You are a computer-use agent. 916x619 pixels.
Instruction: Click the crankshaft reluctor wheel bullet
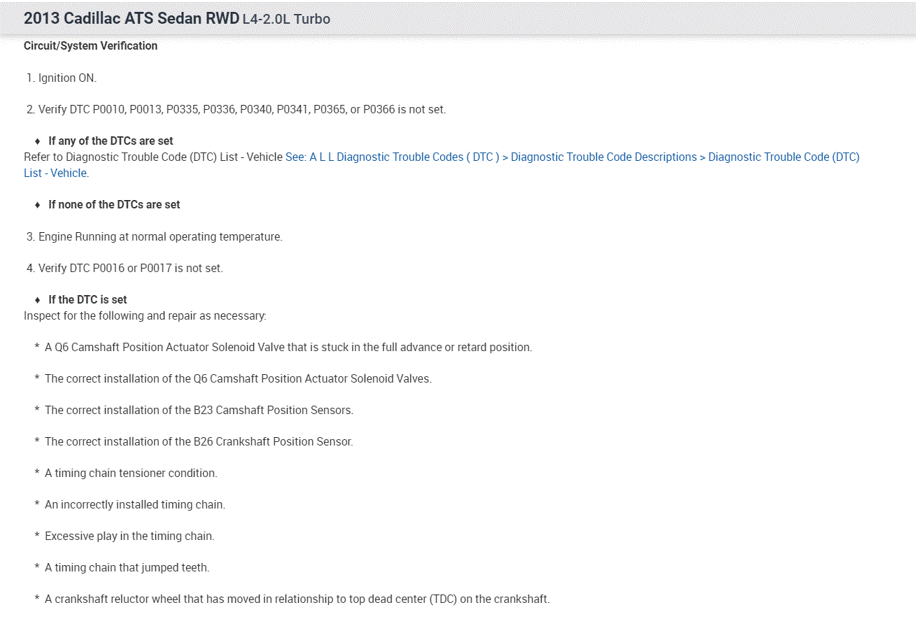coord(297,599)
